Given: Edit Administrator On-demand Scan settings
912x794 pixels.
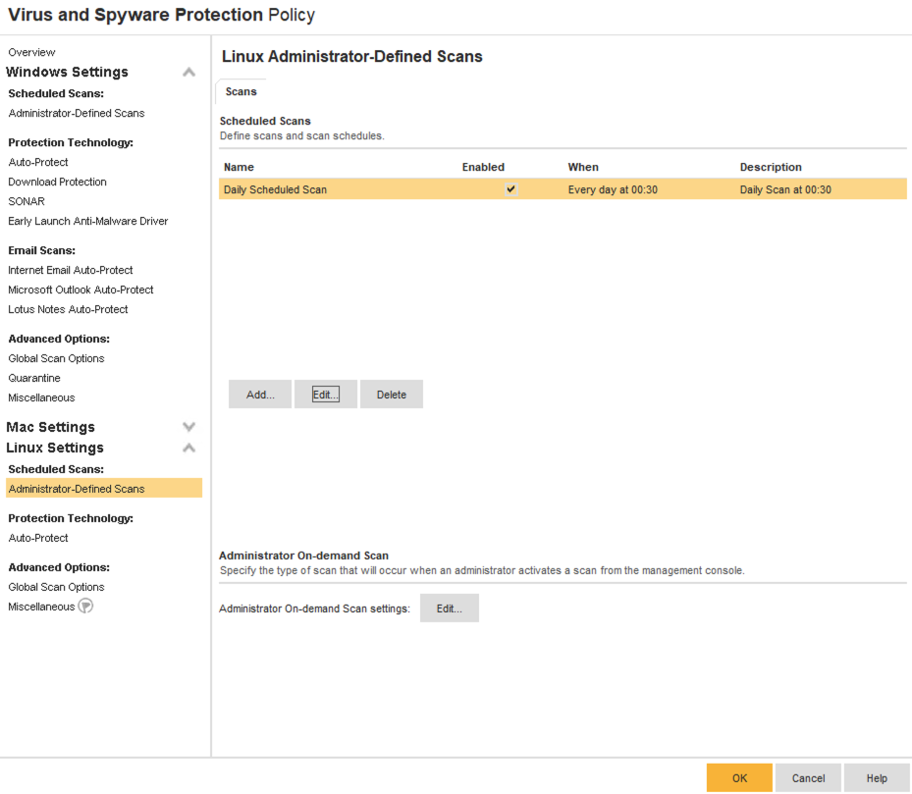Looking at the screenshot, I should tap(449, 609).
